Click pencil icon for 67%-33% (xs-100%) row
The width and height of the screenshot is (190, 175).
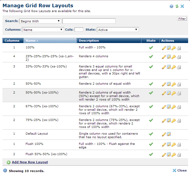(x=164, y=107)
